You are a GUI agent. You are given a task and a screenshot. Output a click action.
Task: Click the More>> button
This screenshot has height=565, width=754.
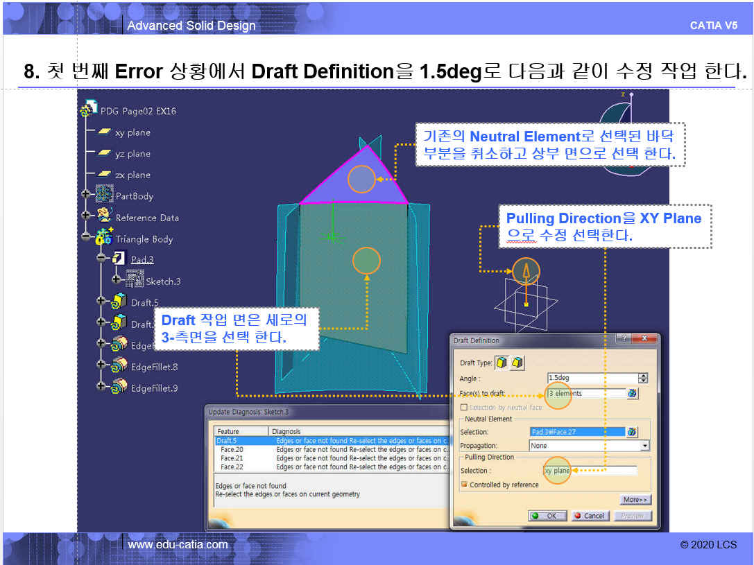635,499
